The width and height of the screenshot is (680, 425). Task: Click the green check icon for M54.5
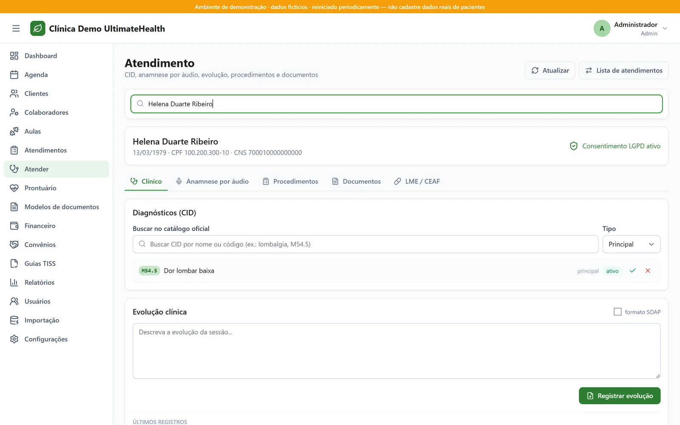(633, 271)
